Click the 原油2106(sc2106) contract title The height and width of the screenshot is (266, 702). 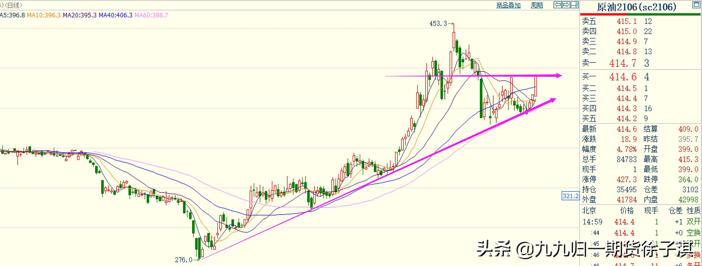coord(637,7)
